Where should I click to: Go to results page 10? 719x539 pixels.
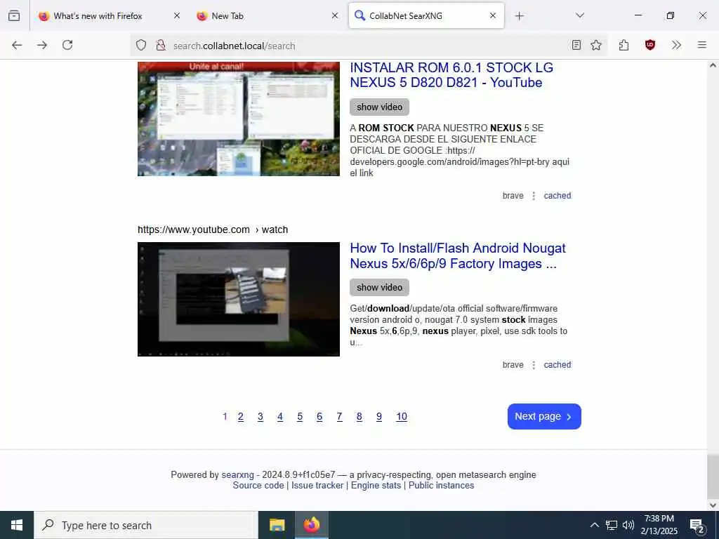[x=402, y=417]
